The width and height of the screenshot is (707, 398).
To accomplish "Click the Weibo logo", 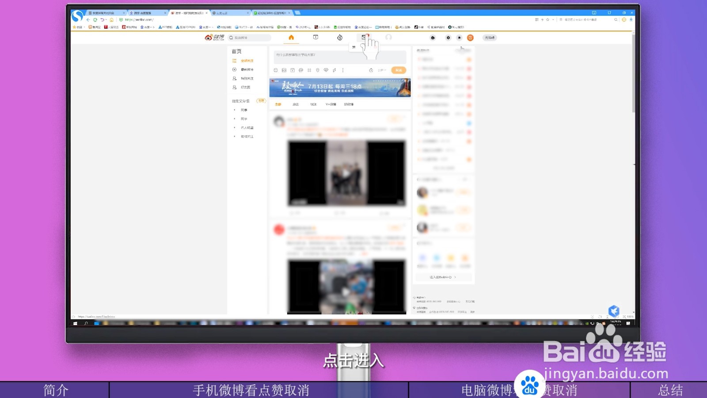I will tap(215, 38).
